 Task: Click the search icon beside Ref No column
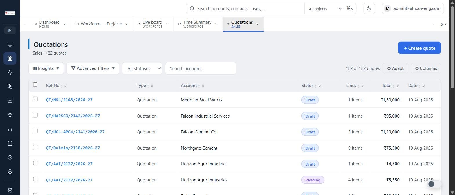pyautogui.click(x=65, y=86)
